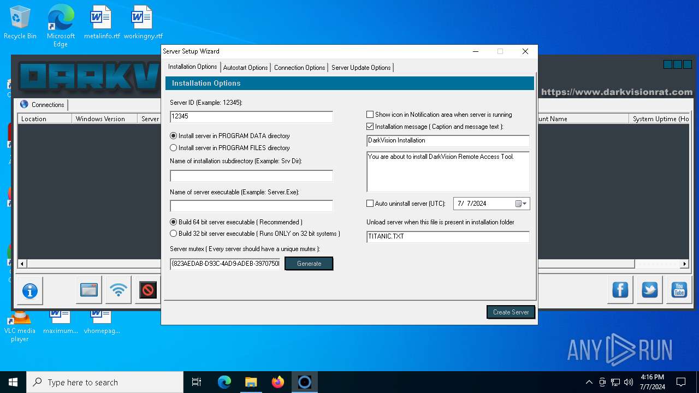
Task: Open the Twitter icon in DarkVision
Action: click(x=650, y=290)
